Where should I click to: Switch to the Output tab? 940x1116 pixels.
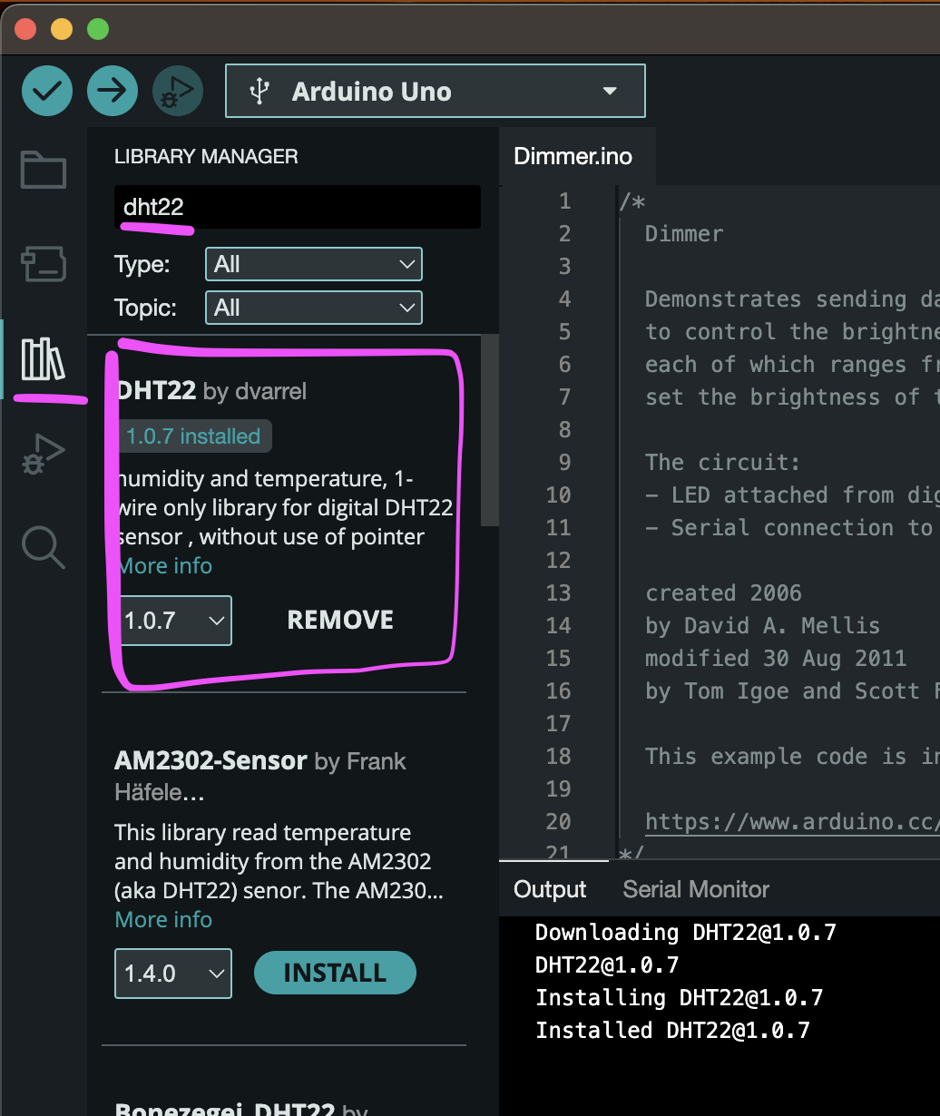[x=550, y=889]
